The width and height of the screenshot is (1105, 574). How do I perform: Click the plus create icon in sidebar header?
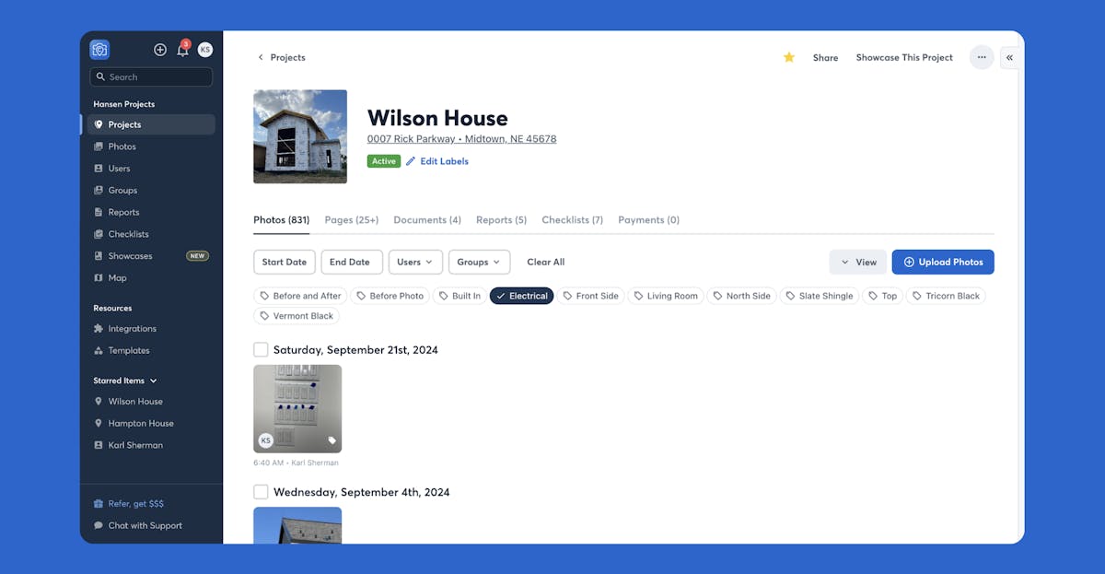[x=160, y=50]
